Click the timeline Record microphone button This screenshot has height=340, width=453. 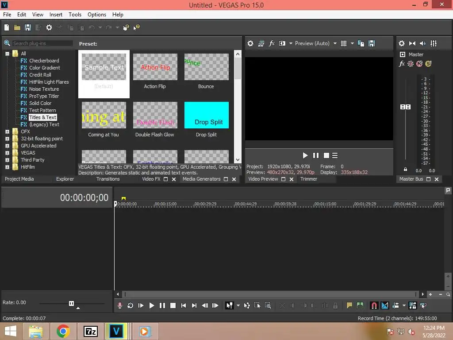119,305
